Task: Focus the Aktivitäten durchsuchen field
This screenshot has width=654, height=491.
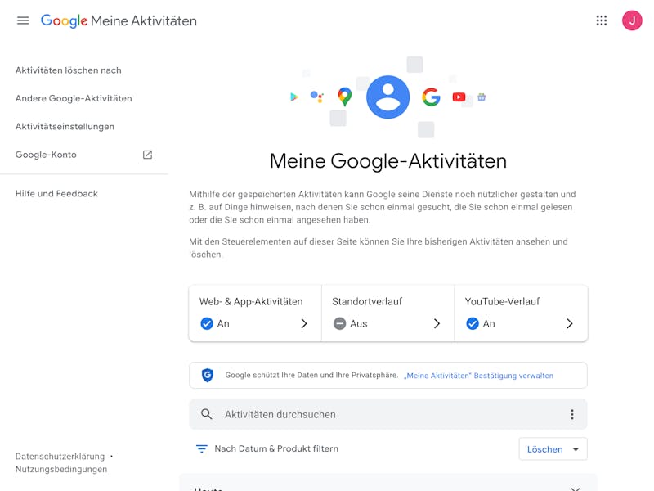Action: coord(387,414)
